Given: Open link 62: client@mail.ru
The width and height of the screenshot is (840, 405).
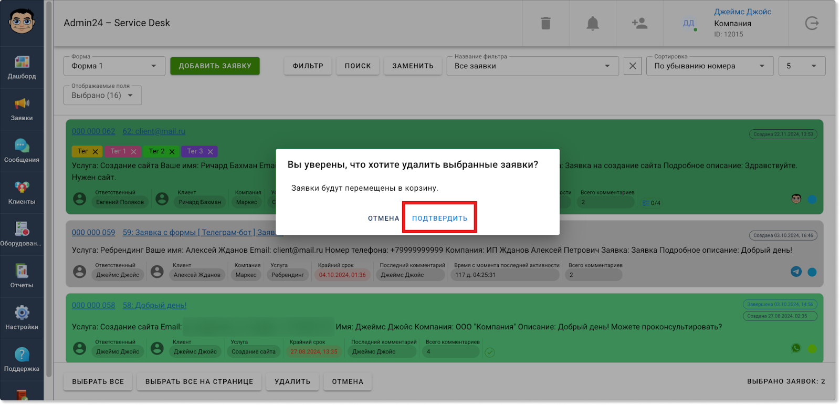Looking at the screenshot, I should click(154, 131).
